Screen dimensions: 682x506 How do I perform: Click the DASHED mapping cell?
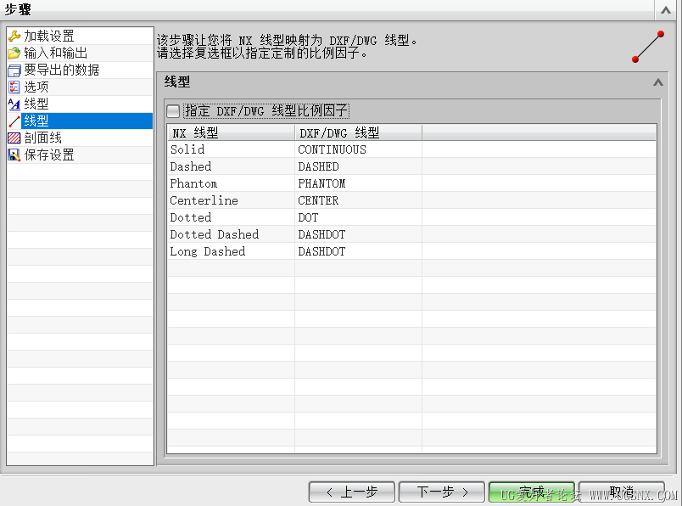(359, 166)
